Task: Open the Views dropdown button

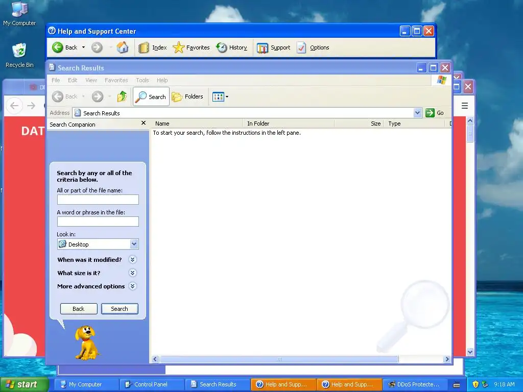Action: coord(220,96)
